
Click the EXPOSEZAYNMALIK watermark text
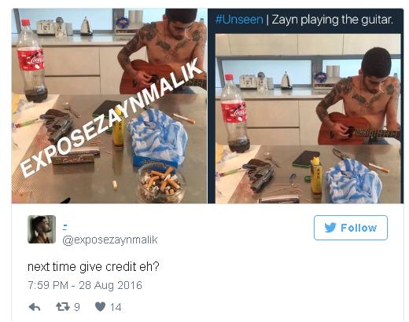[x=111, y=117]
